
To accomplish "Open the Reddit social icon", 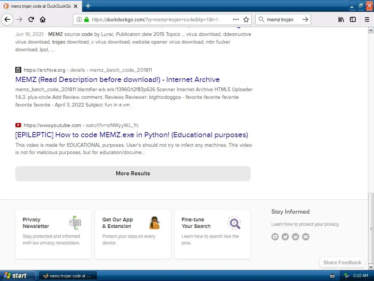I will tap(295, 237).
